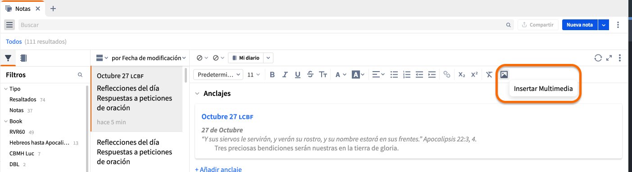Close the Notas tab
This screenshot has width=632, height=172.
point(37,9)
